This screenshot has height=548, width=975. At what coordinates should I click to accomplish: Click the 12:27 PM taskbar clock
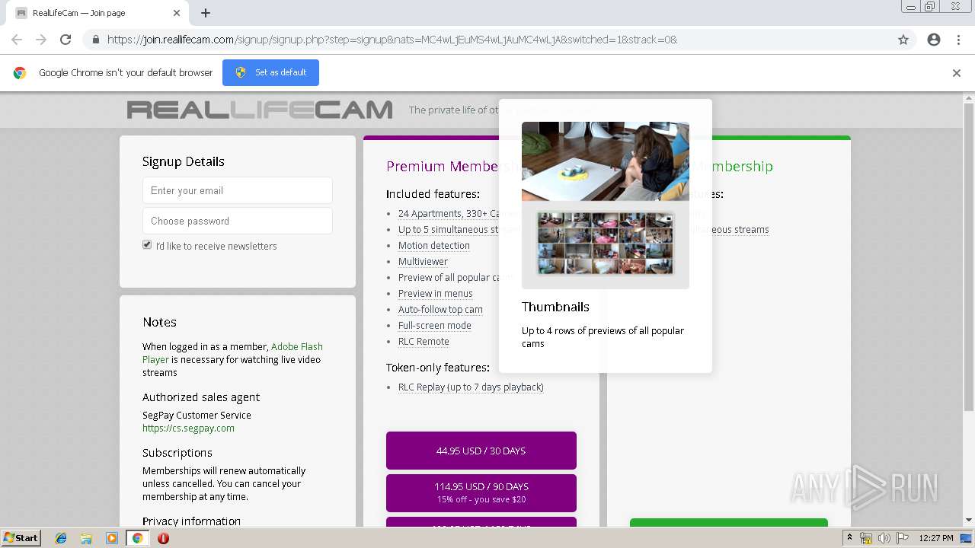coord(936,538)
